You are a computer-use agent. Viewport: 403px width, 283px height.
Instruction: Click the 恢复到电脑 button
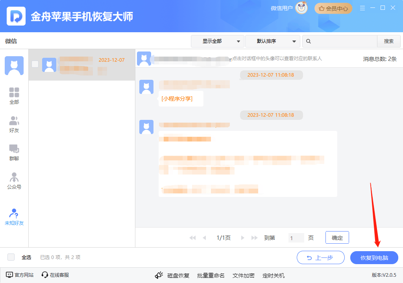coord(373,257)
